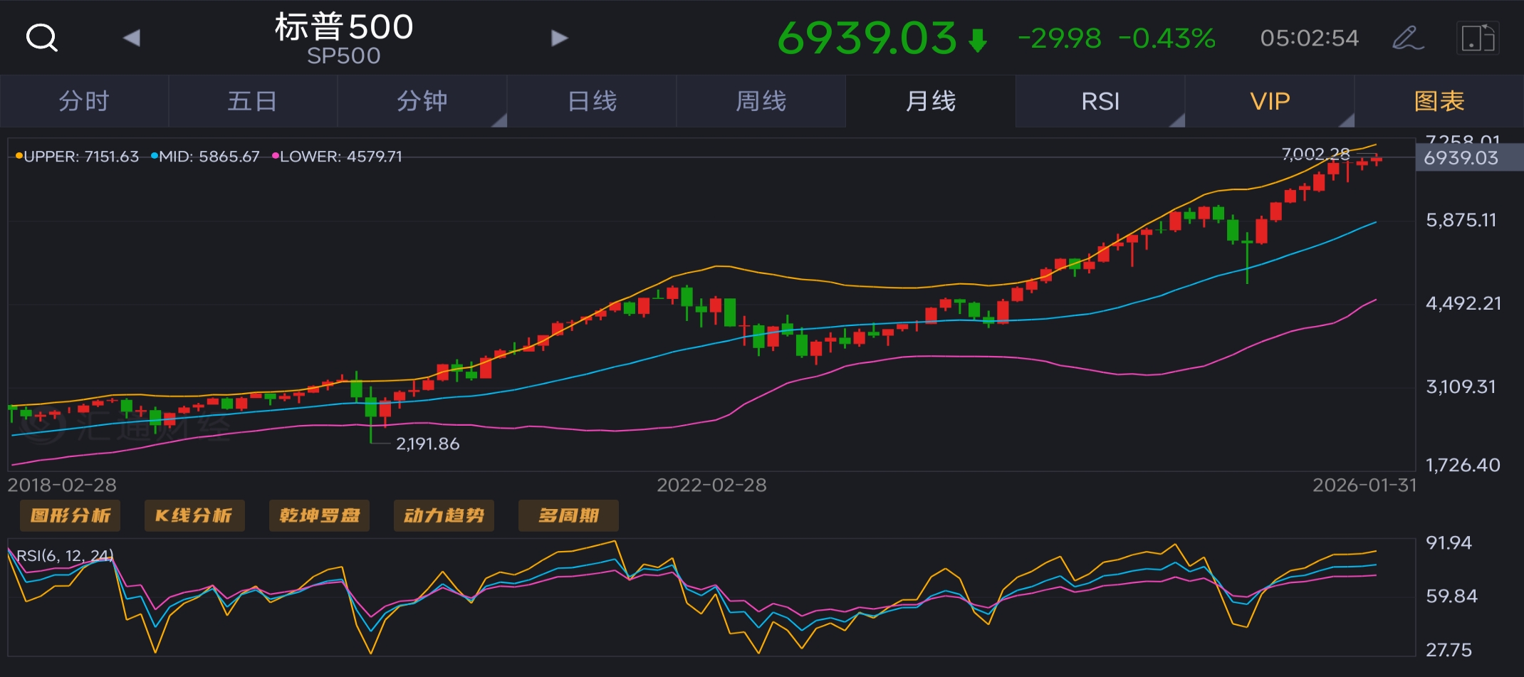The width and height of the screenshot is (1524, 677).
Task: Select the 月线 tab
Action: [931, 101]
